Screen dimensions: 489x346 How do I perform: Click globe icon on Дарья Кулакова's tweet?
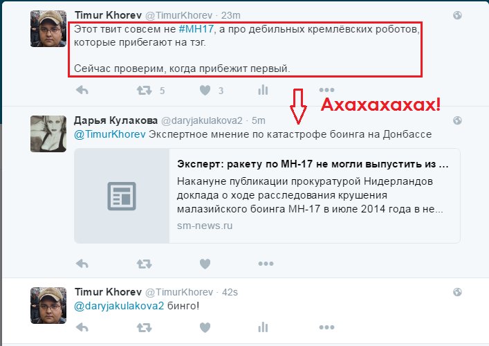[x=457, y=120]
